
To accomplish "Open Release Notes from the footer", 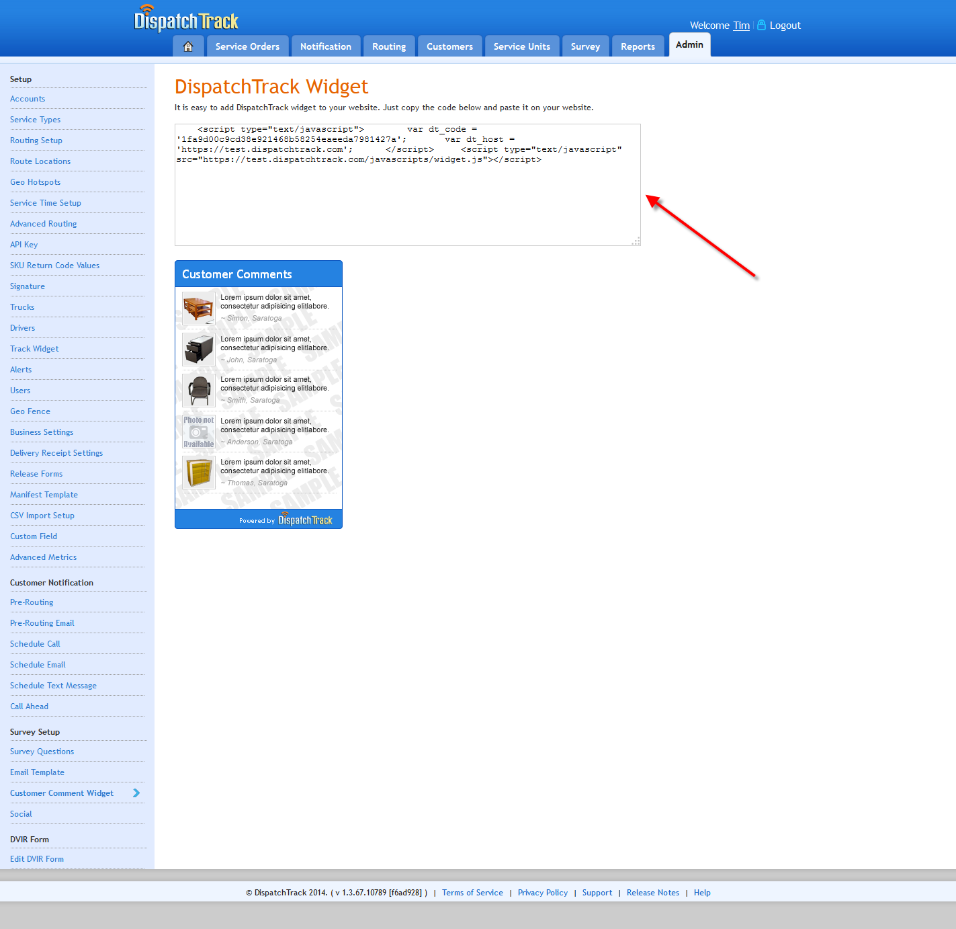I will click(x=652, y=892).
